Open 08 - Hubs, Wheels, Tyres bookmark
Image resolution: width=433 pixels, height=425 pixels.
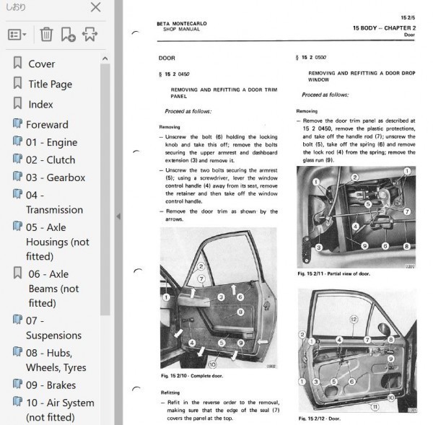pos(56,360)
